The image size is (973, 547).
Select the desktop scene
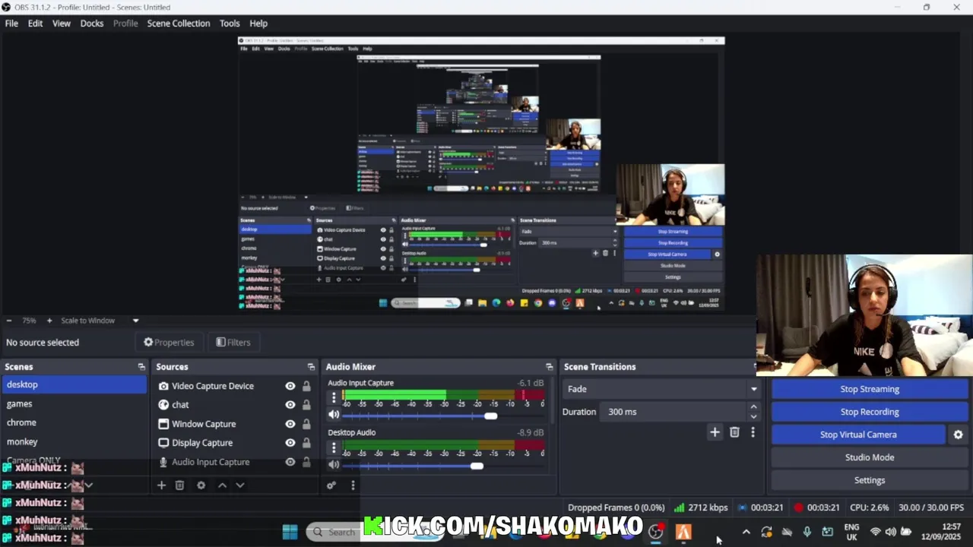click(x=74, y=384)
